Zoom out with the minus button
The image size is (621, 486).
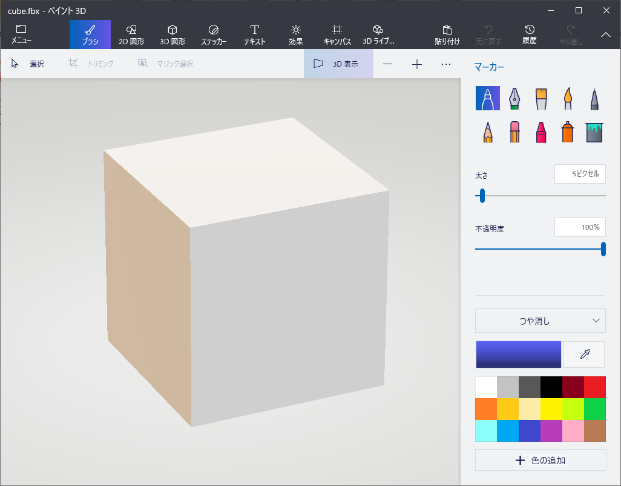[x=388, y=64]
